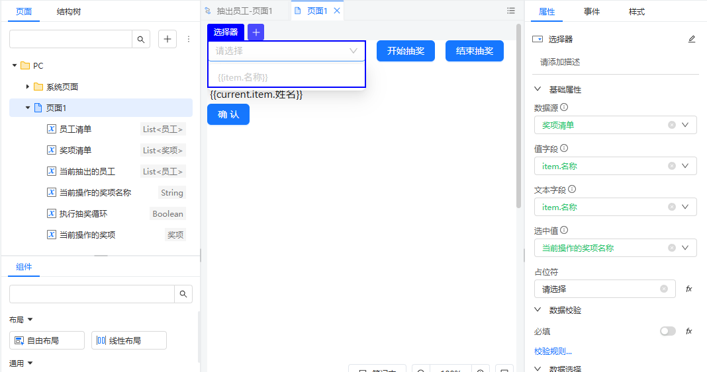
Task: Clear the 文本字段 value
Action: point(672,207)
